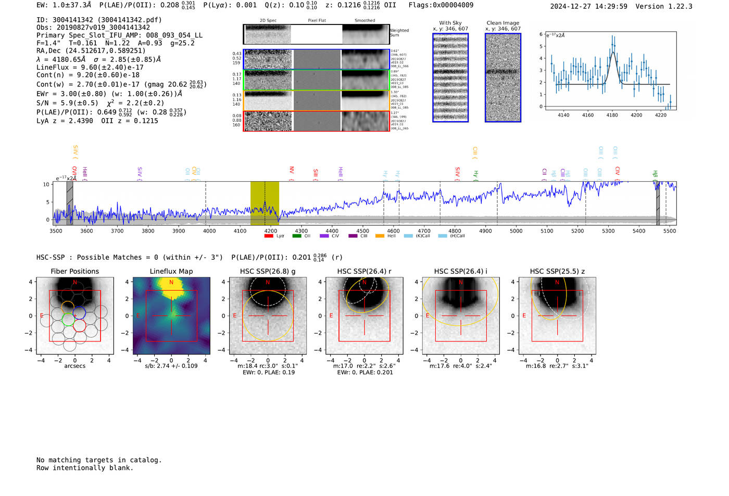Click the 'ID: 3004141342 (3004141342.pdf)' text
Viewport: 729px width, 496px height.
click(x=99, y=20)
